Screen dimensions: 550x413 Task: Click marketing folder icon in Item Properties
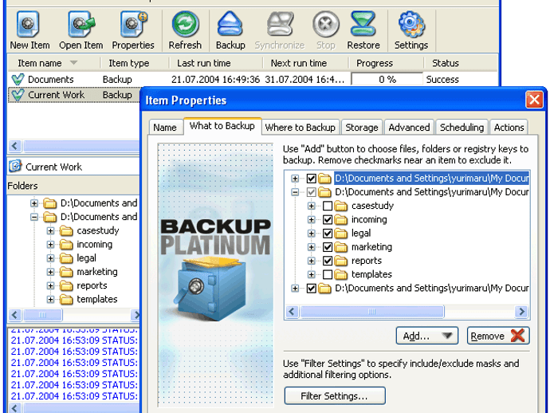(x=340, y=247)
